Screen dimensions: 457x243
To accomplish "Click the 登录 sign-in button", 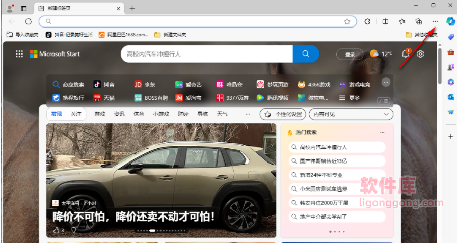I will pyautogui.click(x=350, y=54).
